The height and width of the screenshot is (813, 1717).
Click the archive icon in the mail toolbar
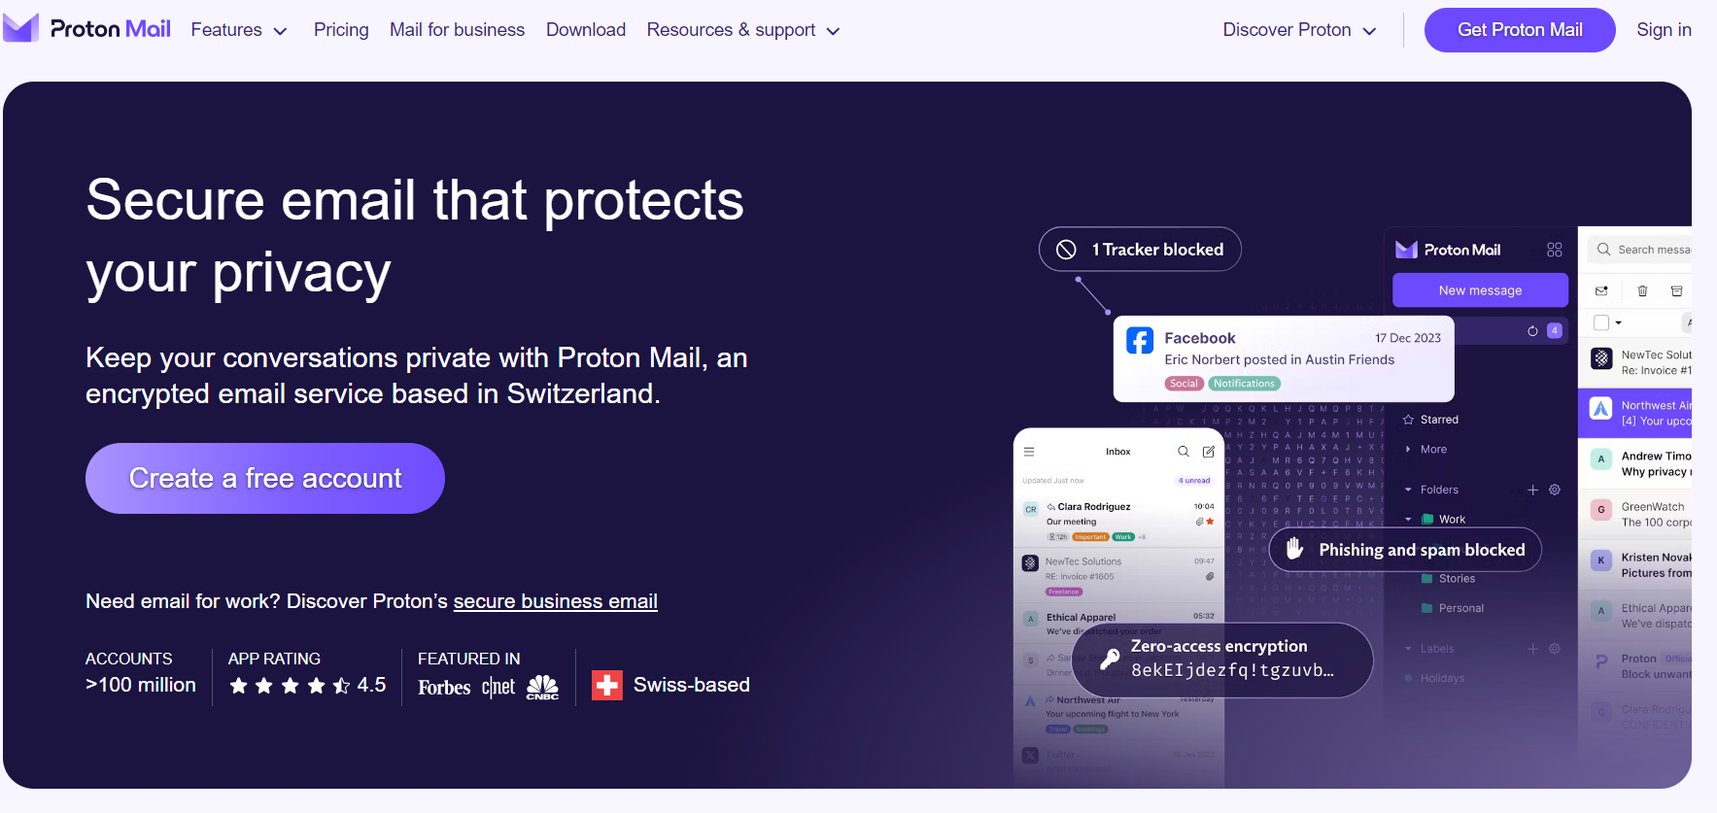pos(1676,290)
